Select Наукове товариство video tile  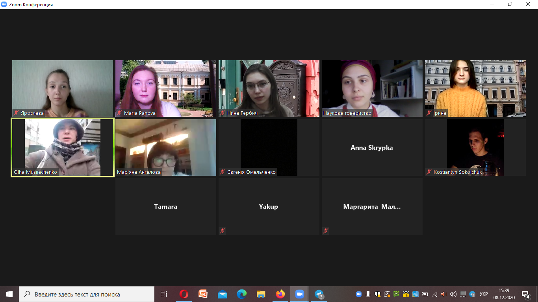pyautogui.click(x=372, y=88)
